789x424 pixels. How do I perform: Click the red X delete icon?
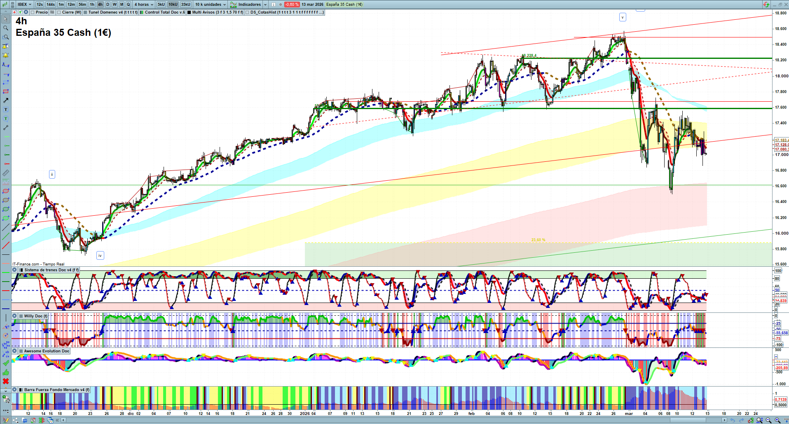pyautogui.click(x=6, y=382)
